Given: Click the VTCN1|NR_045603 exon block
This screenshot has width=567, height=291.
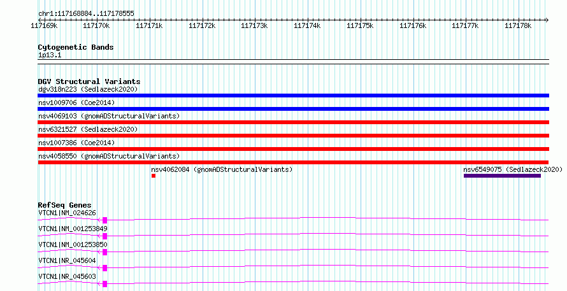Looking at the screenshot, I should coord(105,284).
